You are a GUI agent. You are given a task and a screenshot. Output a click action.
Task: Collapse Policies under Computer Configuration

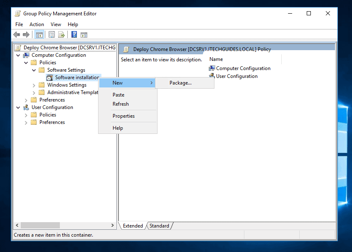tap(26, 63)
